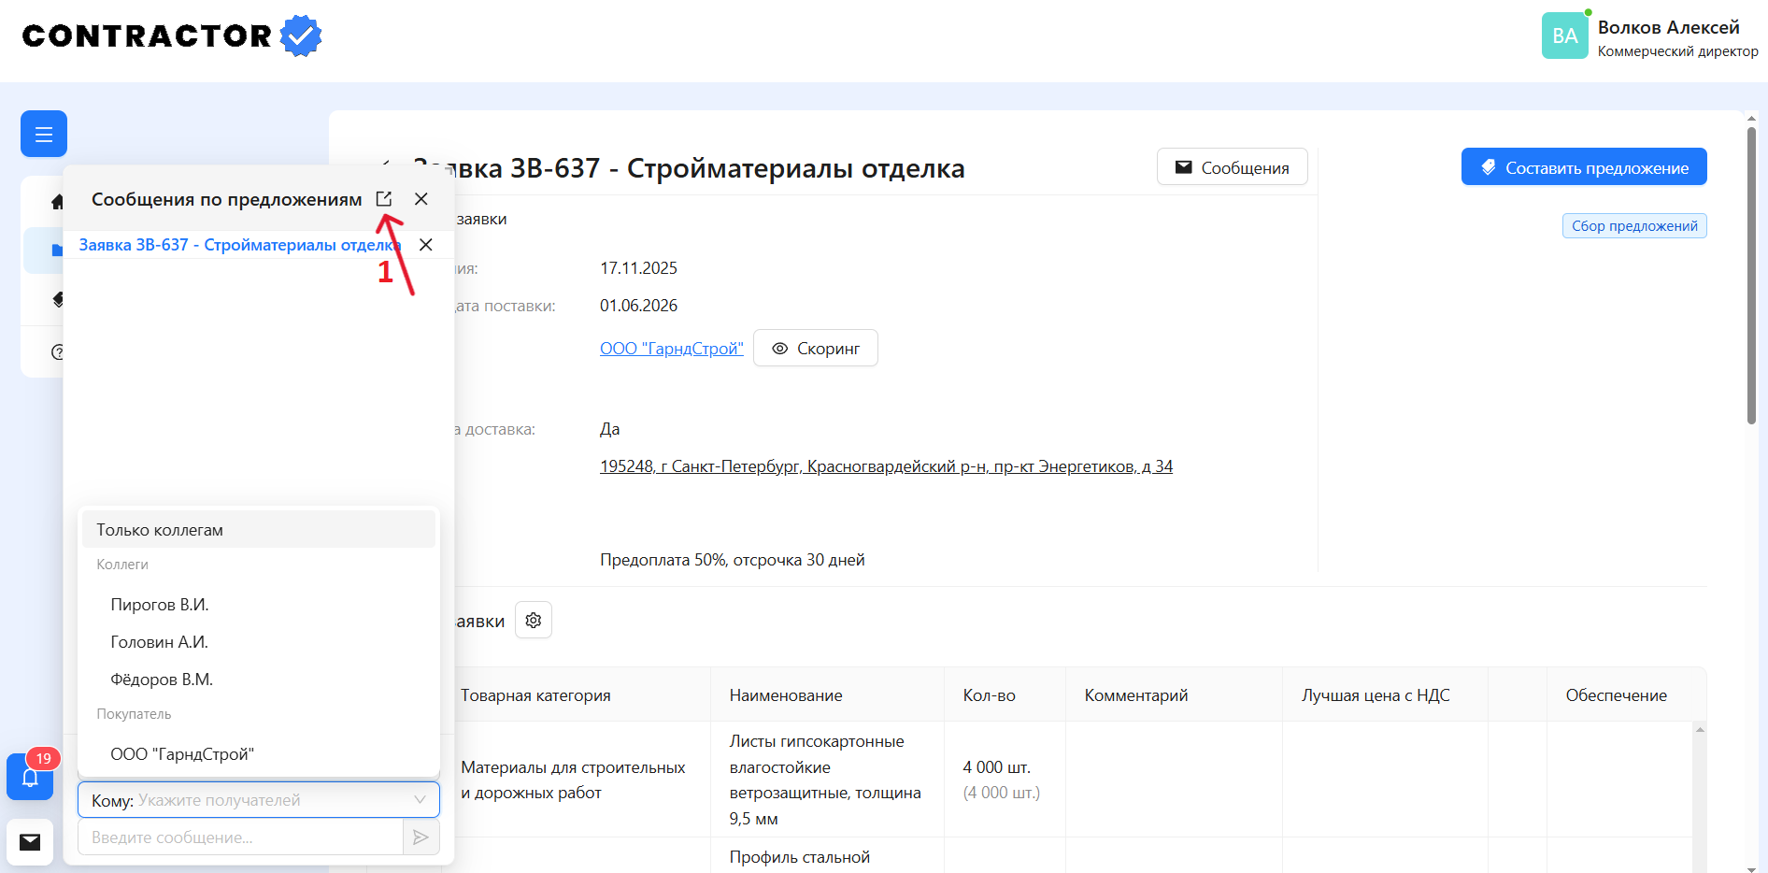Click the tag icon in the sidebar
This screenshot has height=873, width=1768.
[57, 300]
